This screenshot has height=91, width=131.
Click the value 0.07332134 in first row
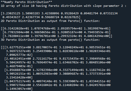point(109,13)
